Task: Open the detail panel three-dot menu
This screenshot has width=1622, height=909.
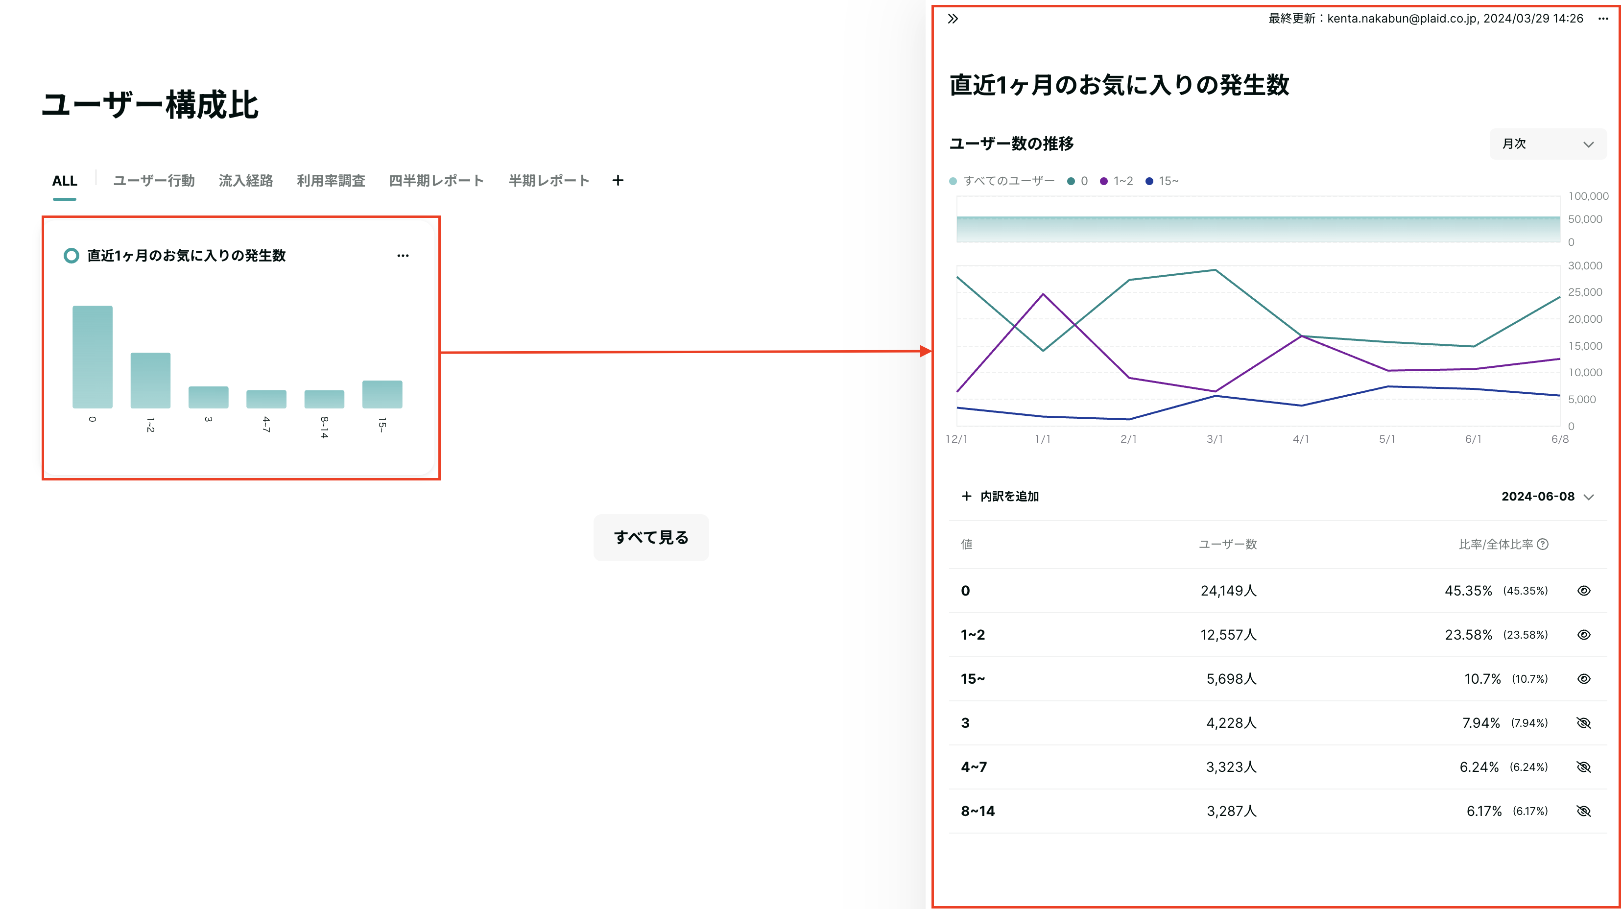Action: (x=1603, y=19)
